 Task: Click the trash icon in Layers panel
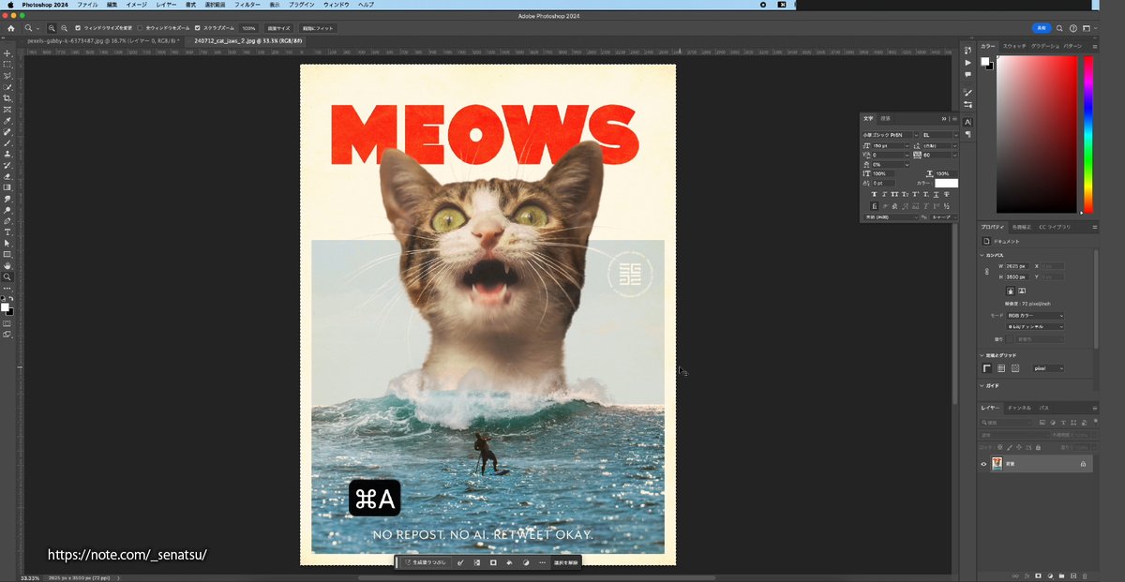[x=1085, y=575]
